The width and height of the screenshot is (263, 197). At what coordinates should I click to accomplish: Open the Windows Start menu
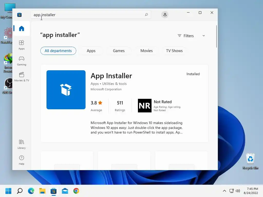(x=8, y=191)
